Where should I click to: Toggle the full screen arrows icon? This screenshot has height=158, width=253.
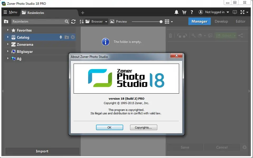(242, 12)
